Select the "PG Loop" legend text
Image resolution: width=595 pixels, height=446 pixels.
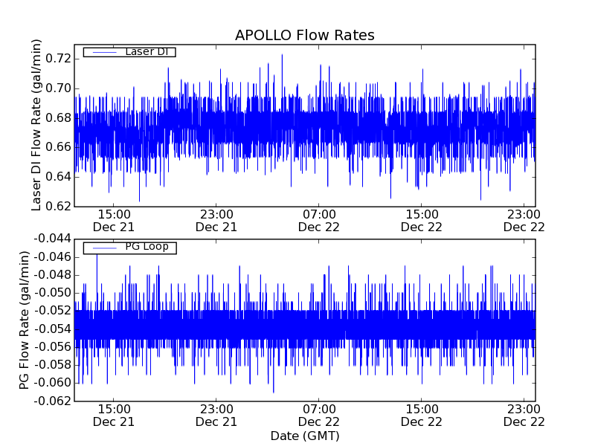147,247
